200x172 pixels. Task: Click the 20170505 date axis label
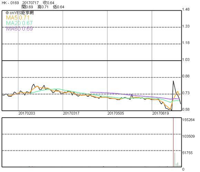click(116, 113)
